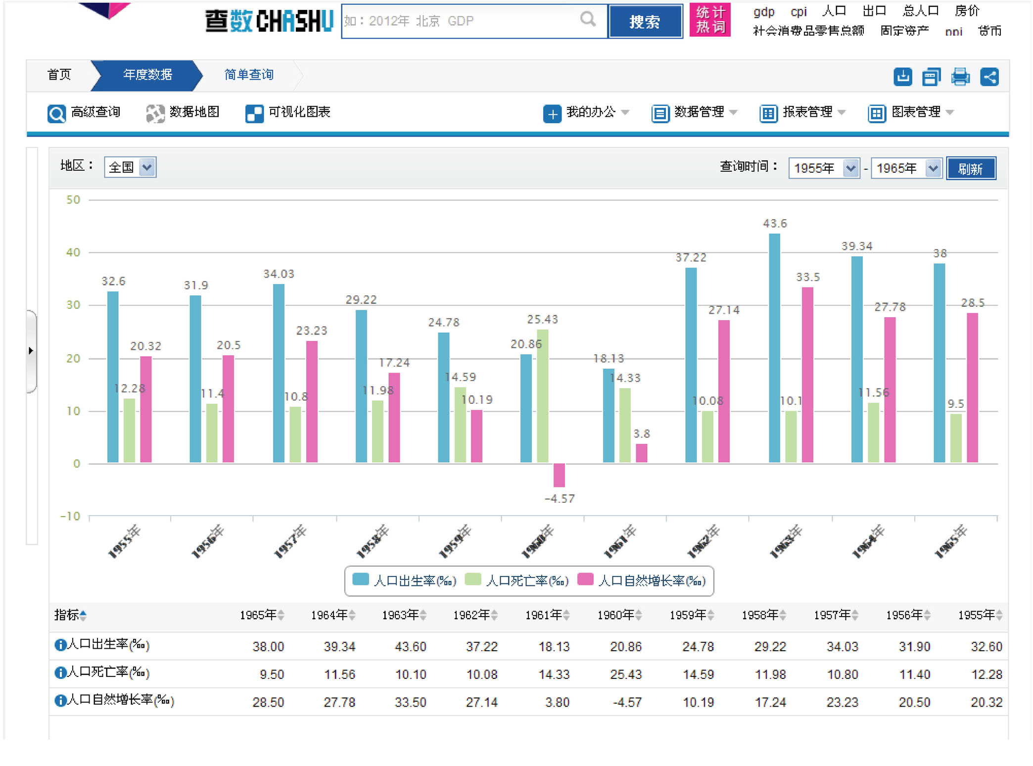Image resolution: width=1033 pixels, height=766 pixels.
Task: Click the download icon in the toolbar
Action: pos(902,77)
